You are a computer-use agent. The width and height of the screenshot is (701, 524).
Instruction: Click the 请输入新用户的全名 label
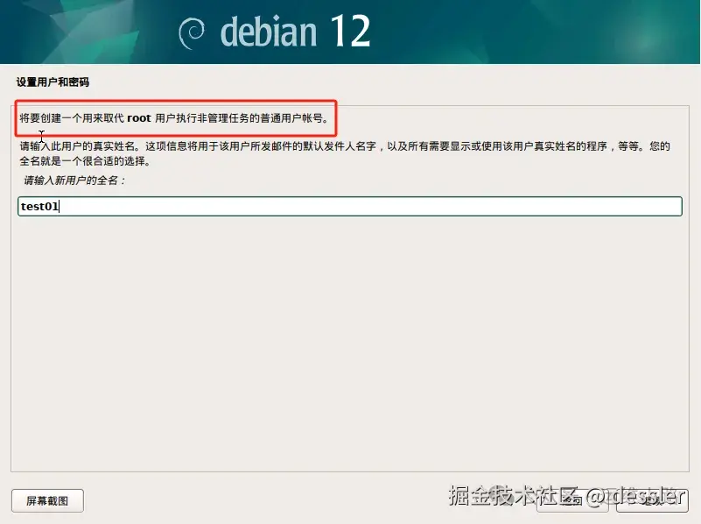74,181
